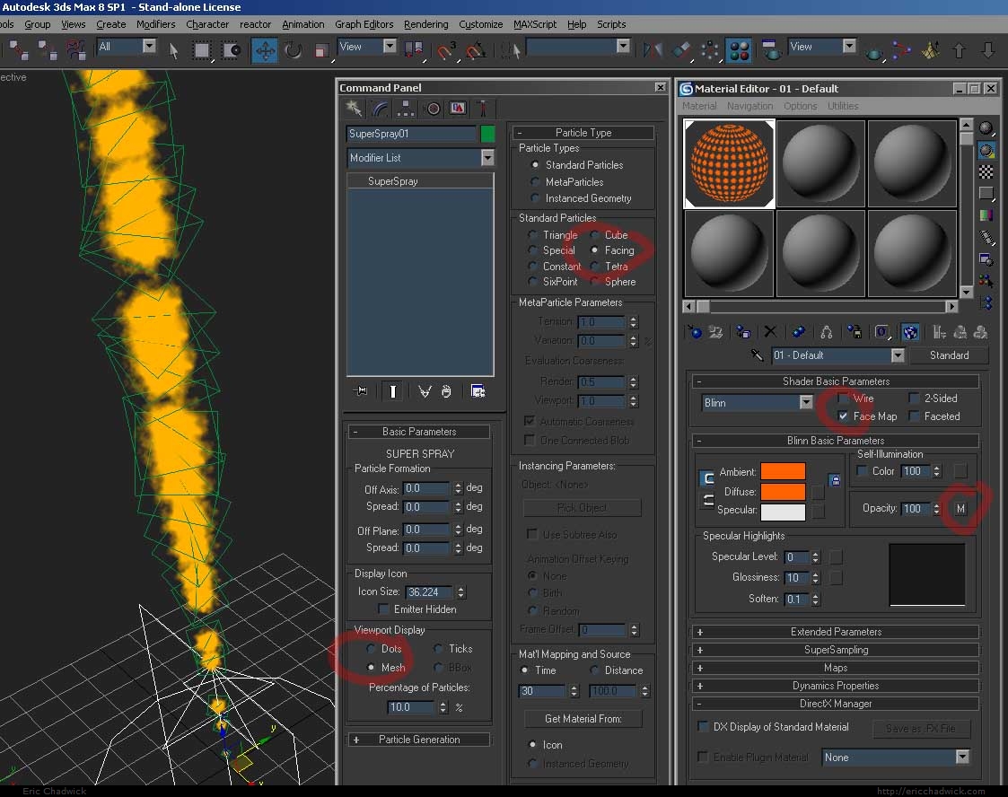The image size is (1008, 797).
Task: Toggle Show Map in Viewport icon
Action: (x=909, y=332)
